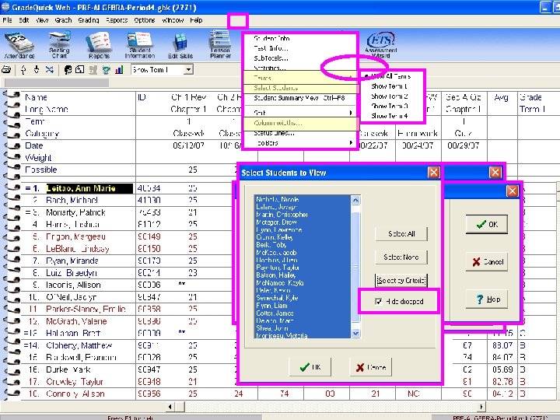Open the Options menu
This screenshot has width=560, height=420.
point(145,20)
